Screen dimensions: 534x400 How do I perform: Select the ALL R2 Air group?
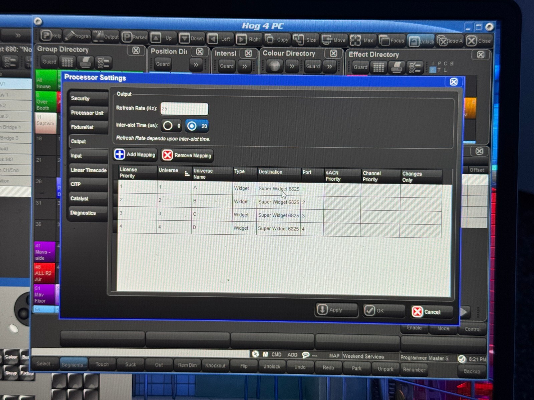44,273
